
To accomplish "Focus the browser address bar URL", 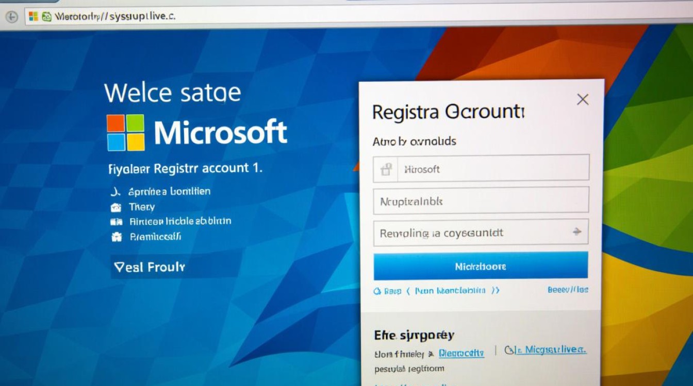I will (x=114, y=16).
